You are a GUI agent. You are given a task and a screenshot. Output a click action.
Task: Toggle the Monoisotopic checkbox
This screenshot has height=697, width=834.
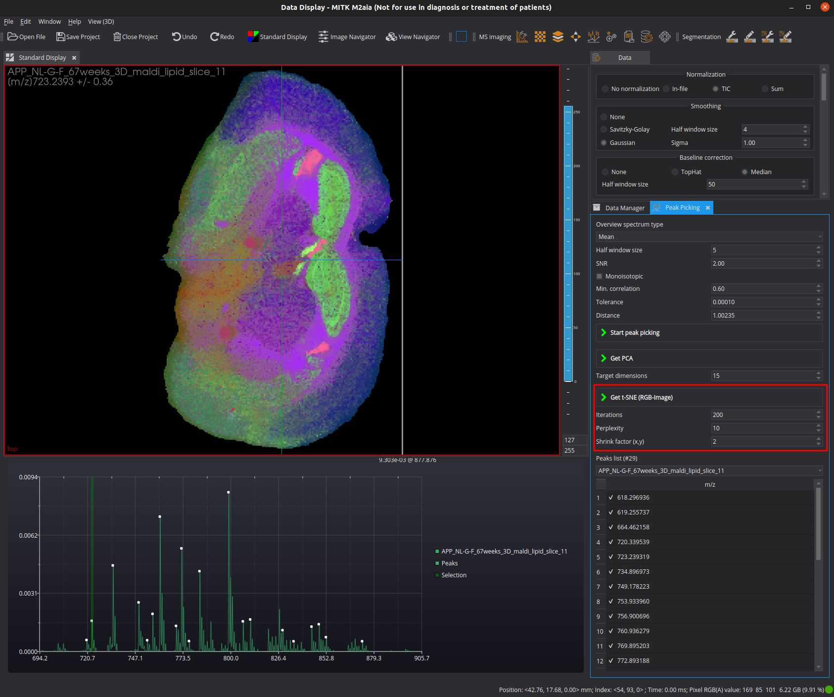599,277
